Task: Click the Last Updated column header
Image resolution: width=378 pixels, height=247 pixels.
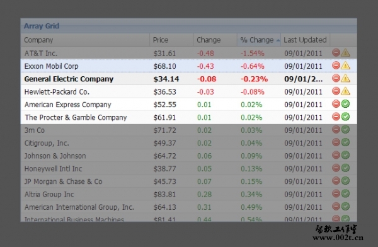Action: coord(305,40)
